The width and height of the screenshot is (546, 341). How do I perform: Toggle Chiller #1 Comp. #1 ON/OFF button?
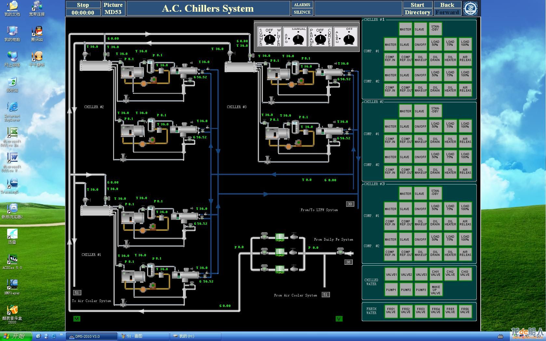pyautogui.click(x=420, y=44)
